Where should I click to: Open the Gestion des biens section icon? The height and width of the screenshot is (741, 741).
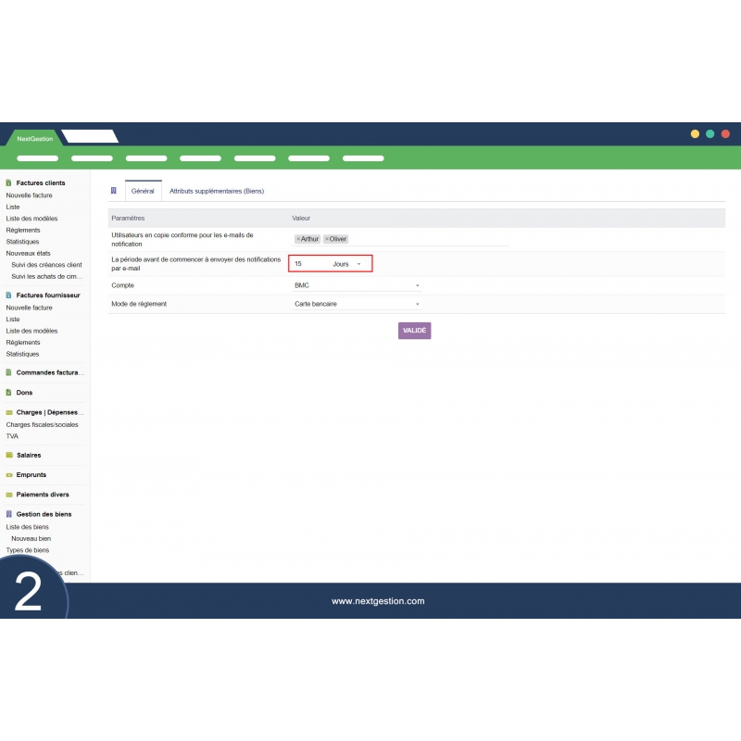(x=8, y=514)
